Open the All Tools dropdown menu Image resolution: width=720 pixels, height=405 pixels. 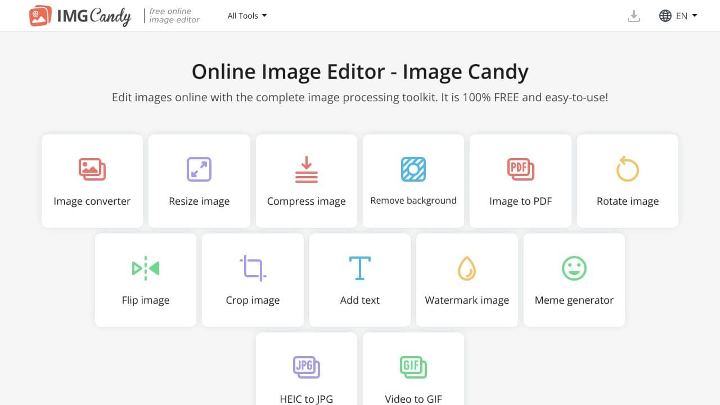coord(247,16)
